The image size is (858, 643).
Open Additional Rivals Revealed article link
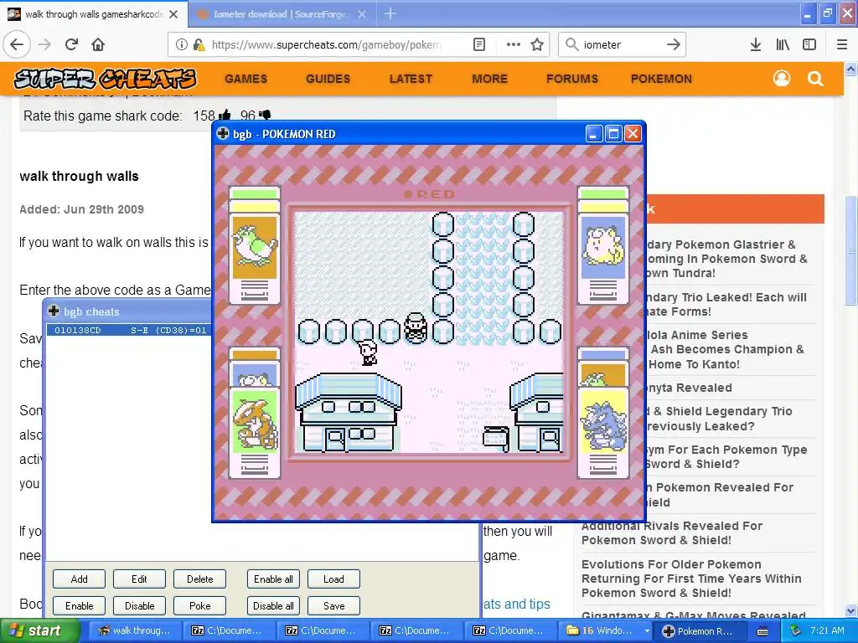[671, 533]
